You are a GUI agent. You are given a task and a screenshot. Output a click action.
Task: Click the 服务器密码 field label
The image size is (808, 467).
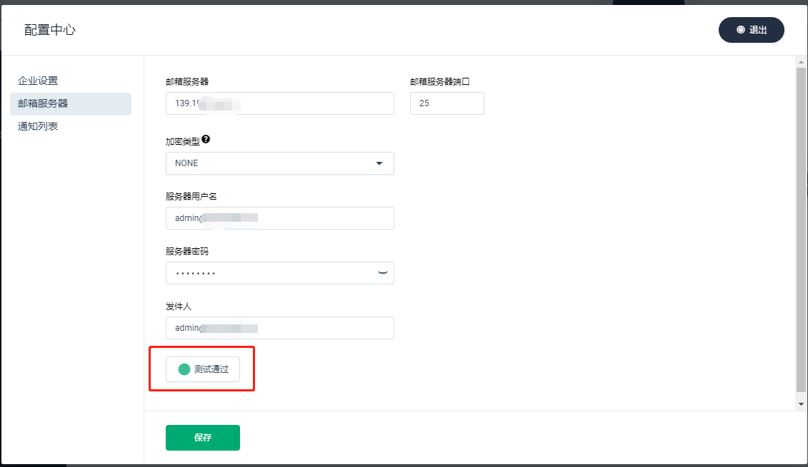[187, 251]
